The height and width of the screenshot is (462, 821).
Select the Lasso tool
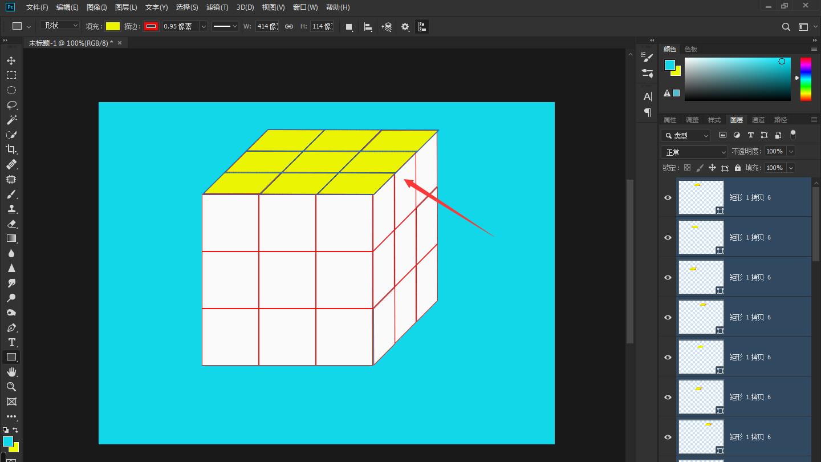(11, 105)
